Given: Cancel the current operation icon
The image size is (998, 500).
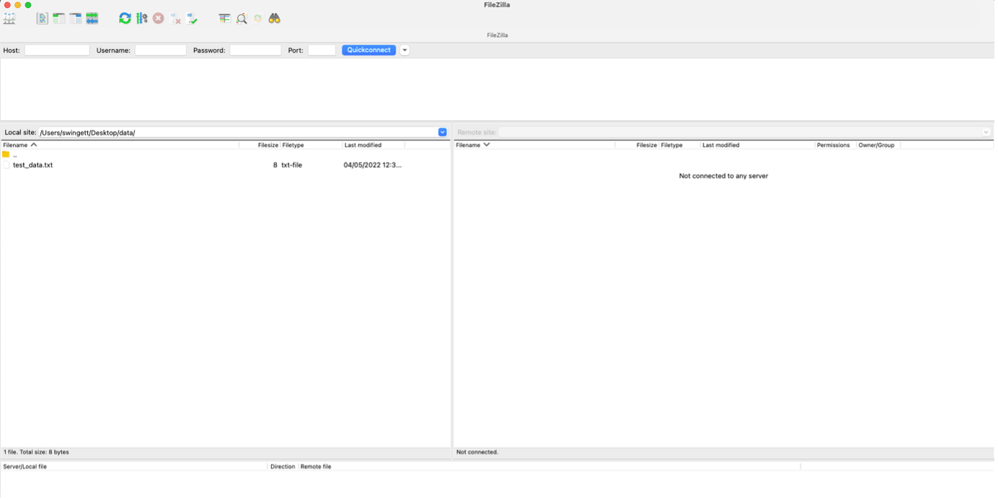Looking at the screenshot, I should pyautogui.click(x=159, y=19).
